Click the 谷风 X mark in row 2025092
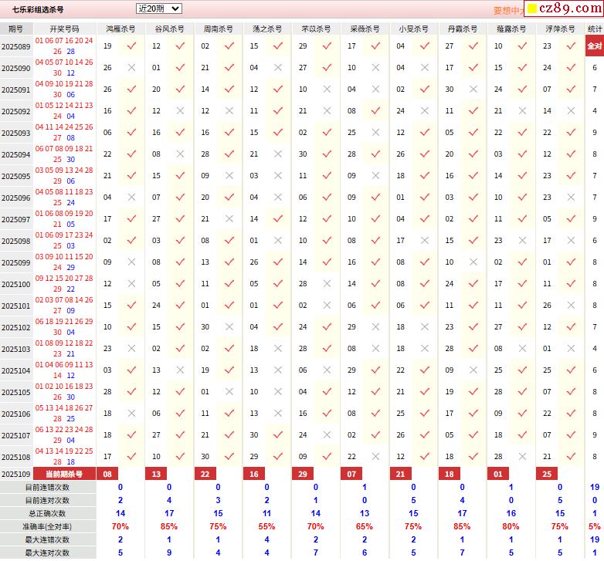 point(180,111)
